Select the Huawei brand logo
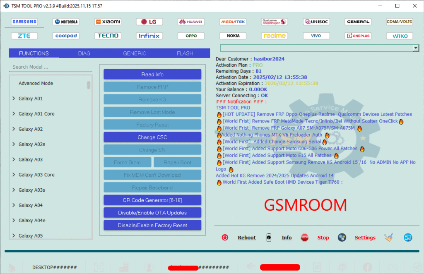The image size is (424, 274). [191, 22]
